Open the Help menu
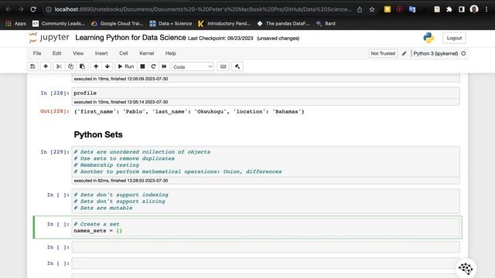 tap(170, 53)
